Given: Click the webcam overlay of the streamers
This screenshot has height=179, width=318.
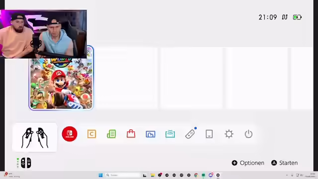Looking at the screenshot, I should tap(43, 34).
